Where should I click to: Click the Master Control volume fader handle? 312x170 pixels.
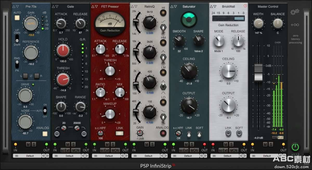pyautogui.click(x=258, y=73)
